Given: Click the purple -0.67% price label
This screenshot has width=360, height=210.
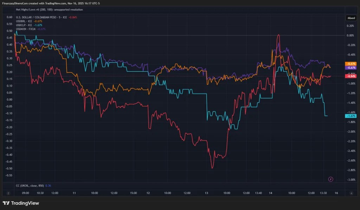Looking at the screenshot, I should click(351, 68).
